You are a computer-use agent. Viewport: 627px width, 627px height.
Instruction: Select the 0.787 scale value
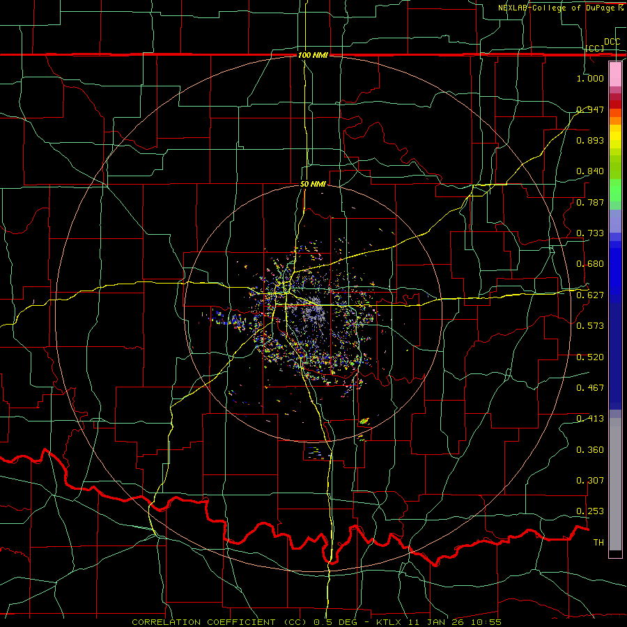click(590, 202)
